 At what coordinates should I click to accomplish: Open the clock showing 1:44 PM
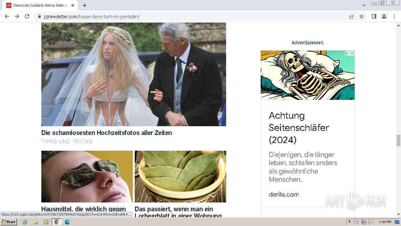(x=385, y=222)
